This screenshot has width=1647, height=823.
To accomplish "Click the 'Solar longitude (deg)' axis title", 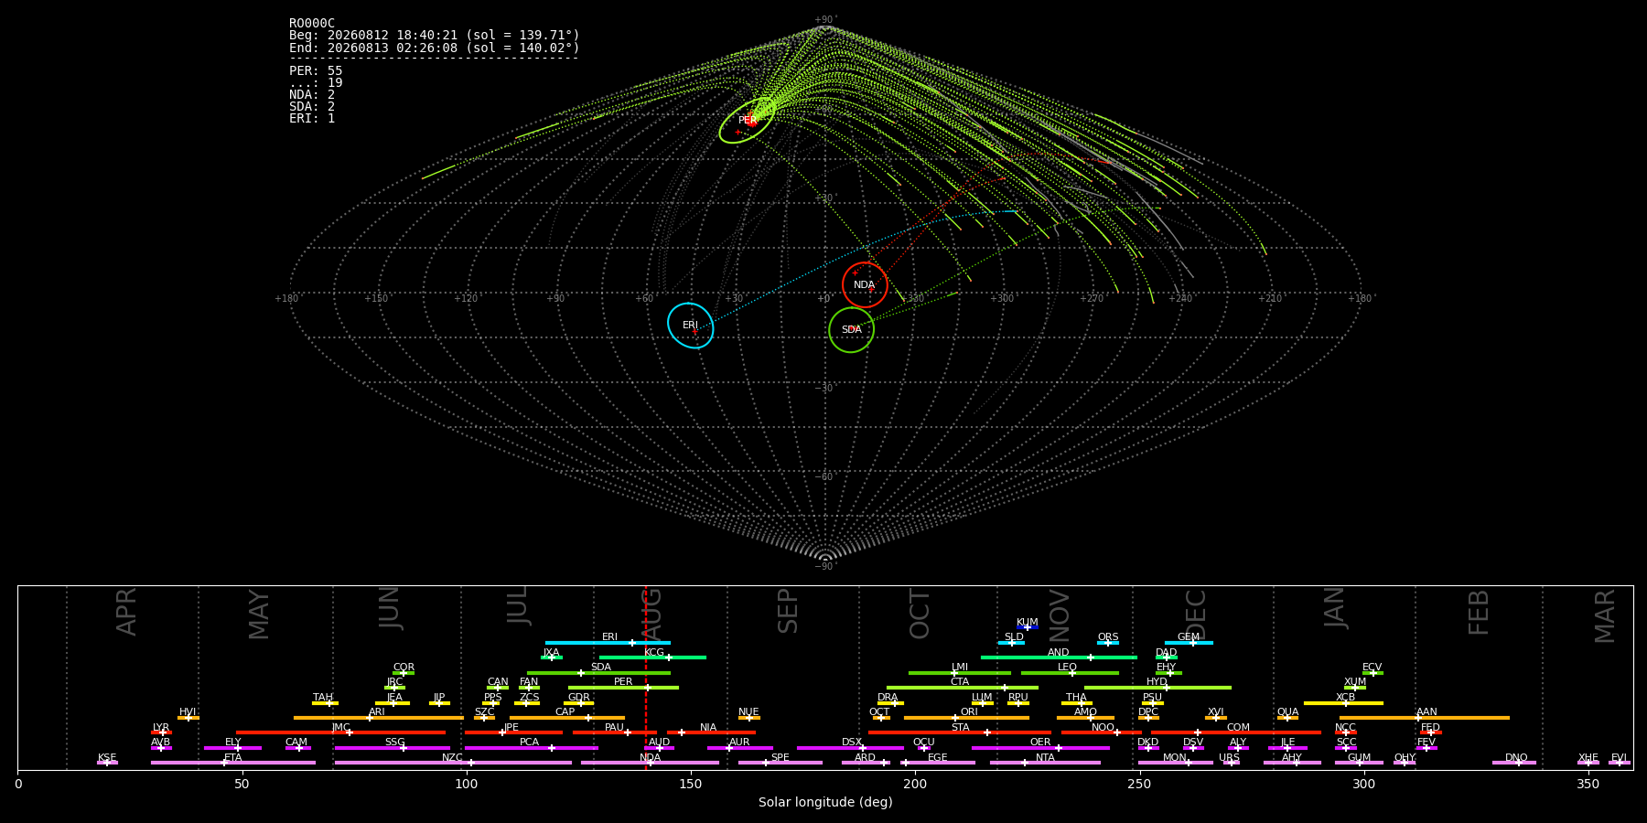I will coord(825,802).
